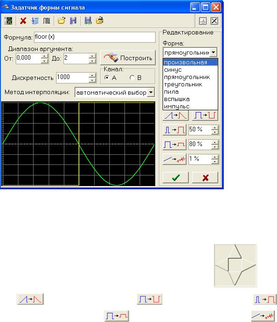Decrease 50 % value with down arrow
This screenshot has width=277, height=322.
click(215, 132)
